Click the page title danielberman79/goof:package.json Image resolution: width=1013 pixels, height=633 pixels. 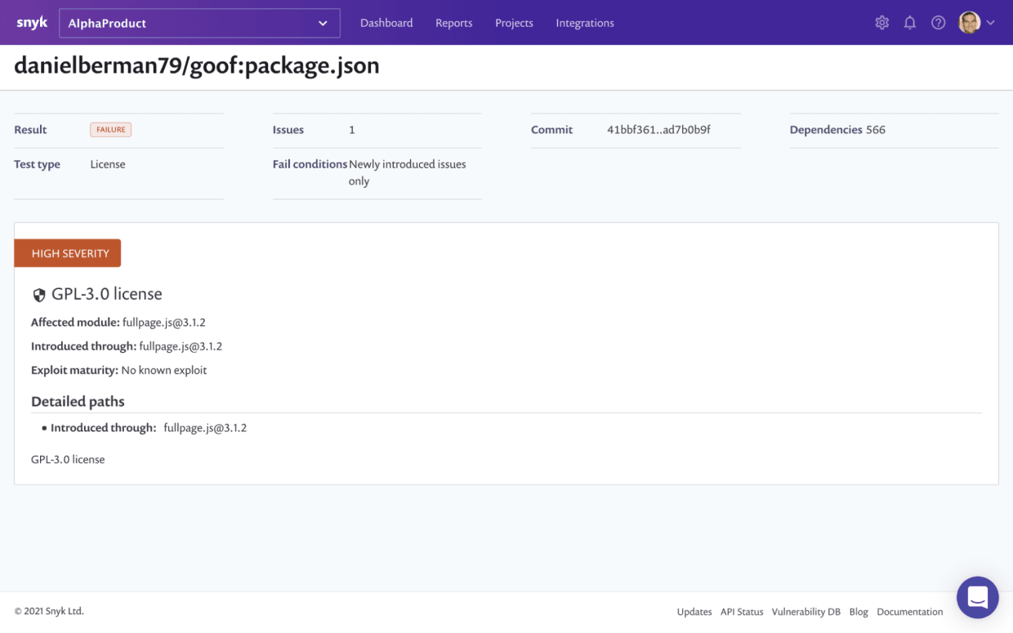197,66
